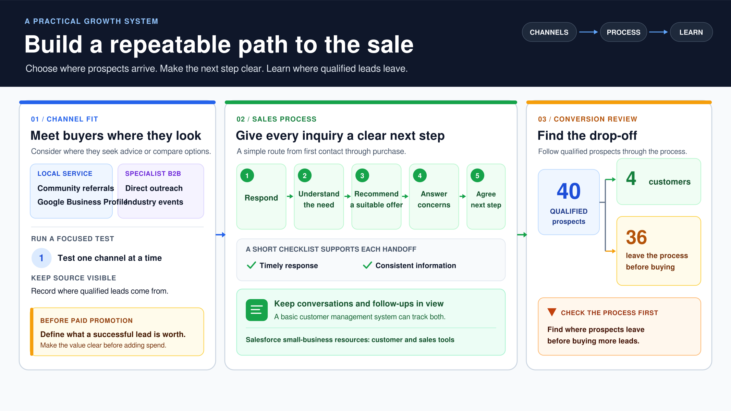This screenshot has width=731, height=411.
Task: Click the 'Understand the need' step label
Action: coord(319,199)
